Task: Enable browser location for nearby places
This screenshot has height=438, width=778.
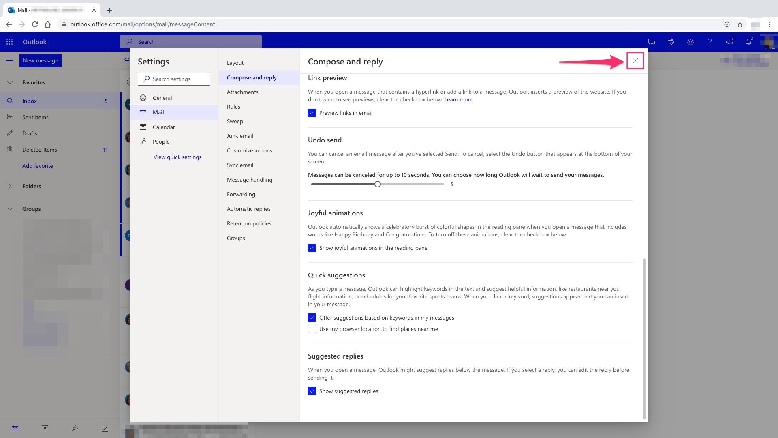Action: coord(312,329)
